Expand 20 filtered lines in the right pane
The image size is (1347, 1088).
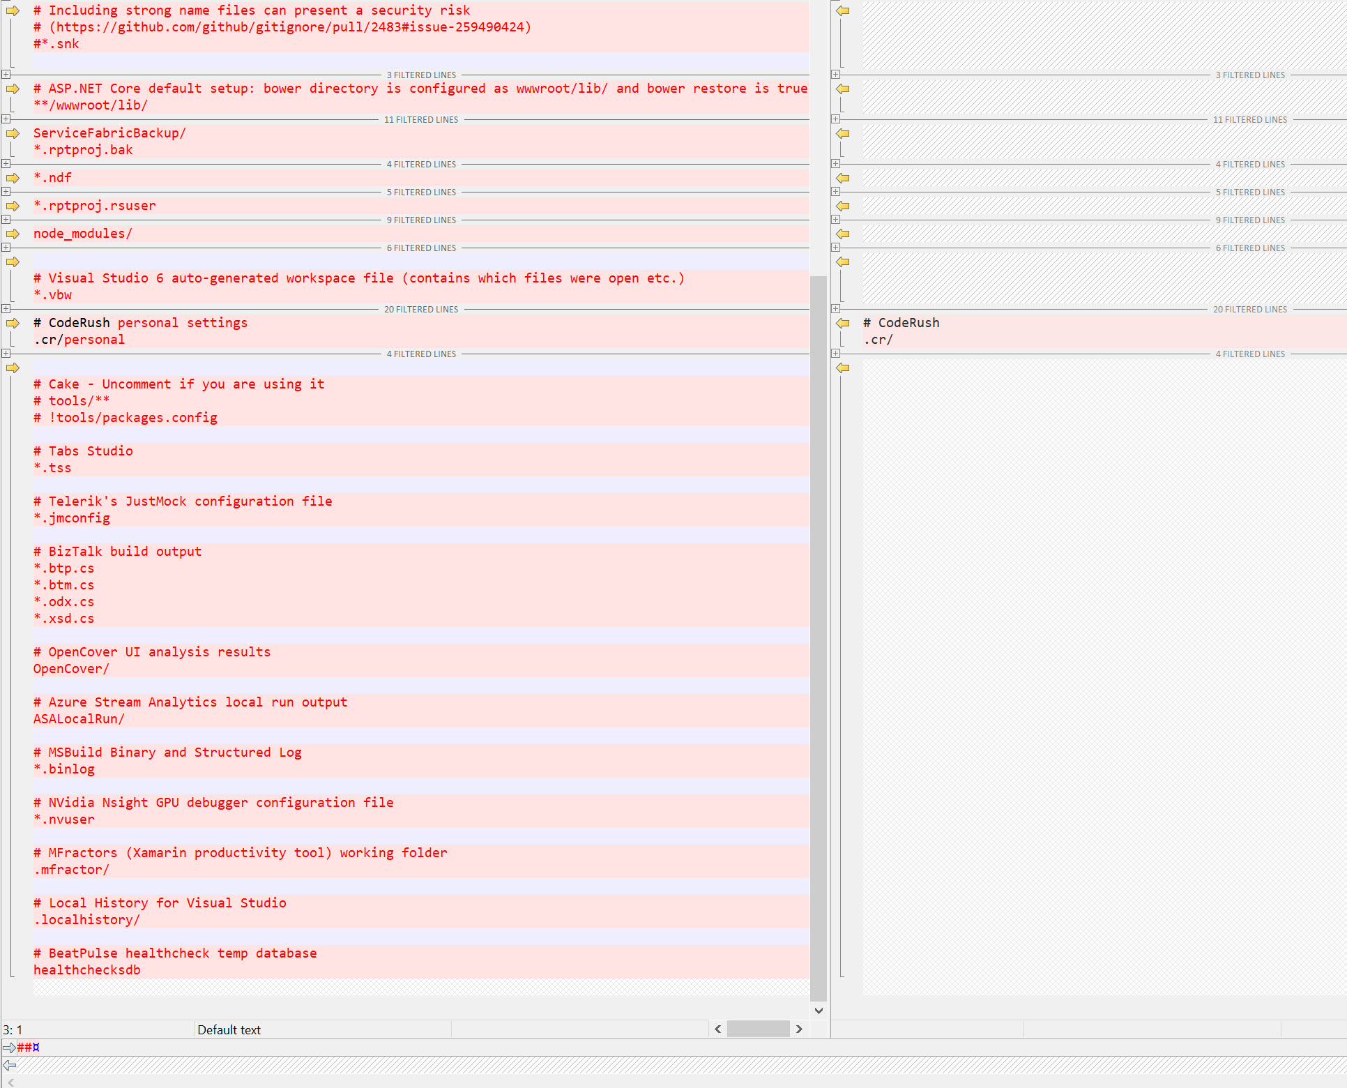point(835,308)
